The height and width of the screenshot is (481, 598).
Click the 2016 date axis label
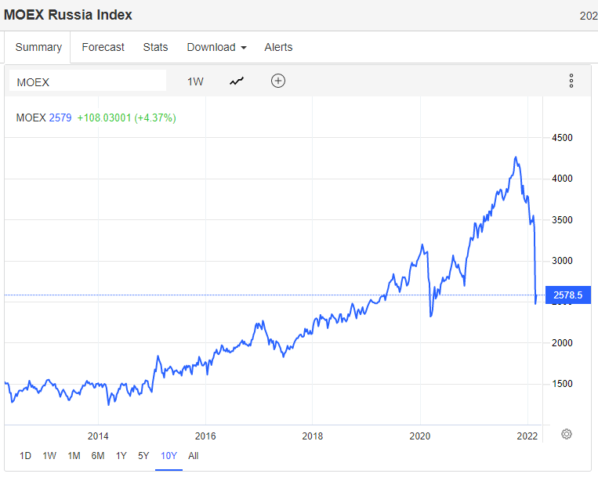point(205,436)
